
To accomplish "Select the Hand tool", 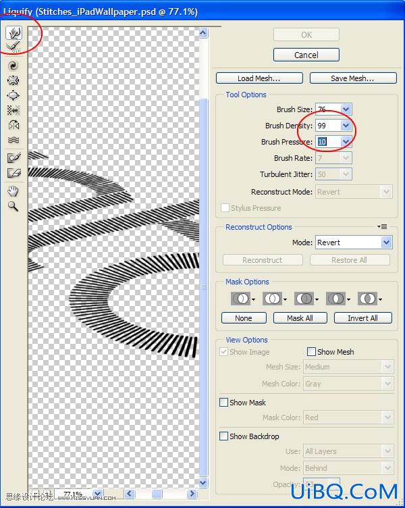I will click(x=13, y=191).
